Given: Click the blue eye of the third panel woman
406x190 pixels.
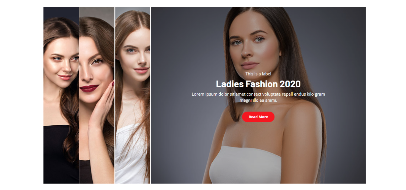Looking at the screenshot, I should coord(130,51).
